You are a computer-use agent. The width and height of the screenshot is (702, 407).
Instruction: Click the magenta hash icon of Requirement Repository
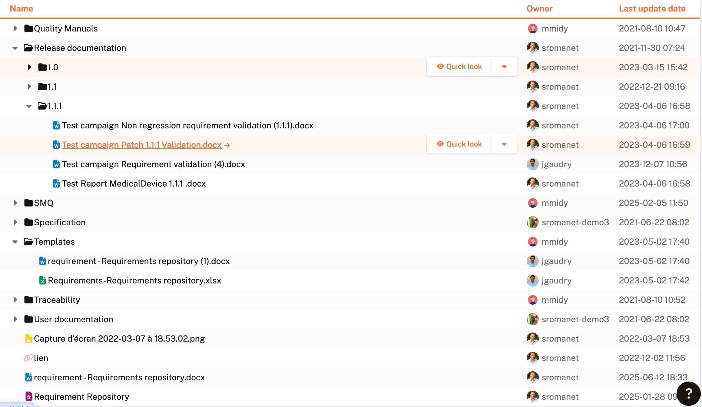tap(29, 397)
